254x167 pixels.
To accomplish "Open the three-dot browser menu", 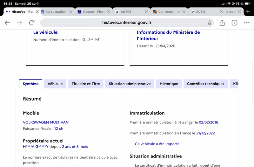I will 247,23.
